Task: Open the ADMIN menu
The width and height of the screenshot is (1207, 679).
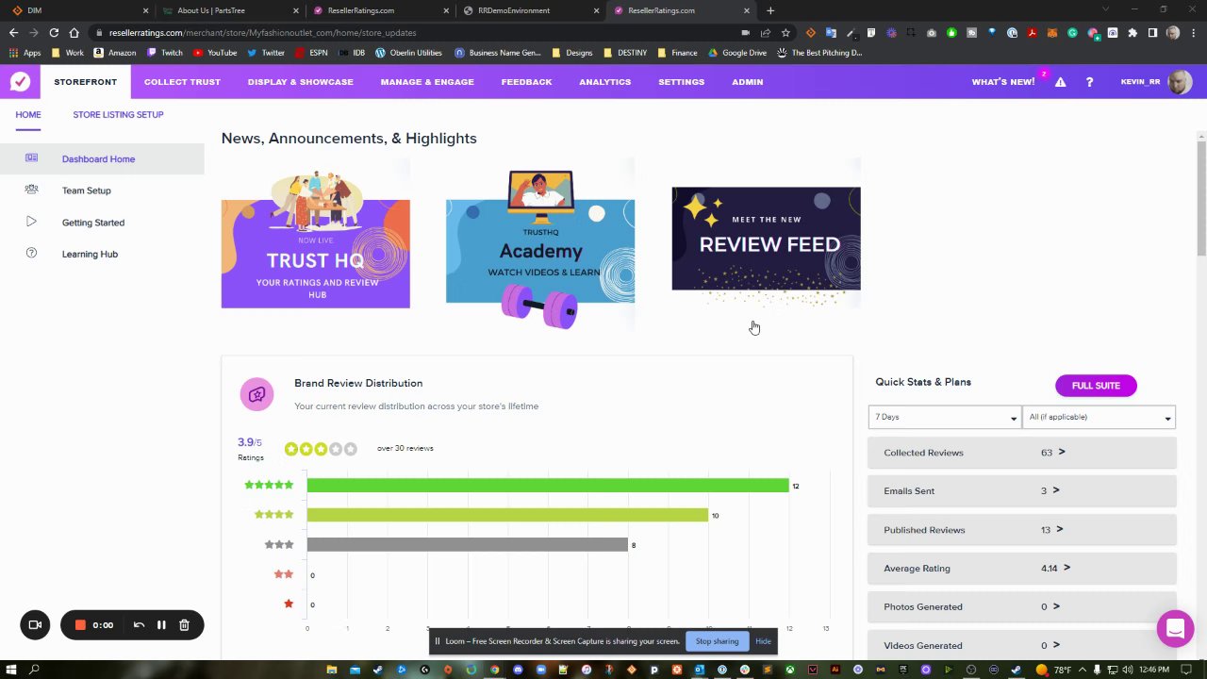Action: pos(747,82)
